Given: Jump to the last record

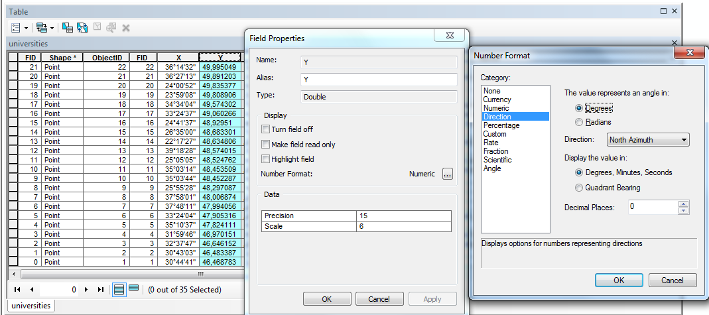Looking at the screenshot, I should pos(101,290).
